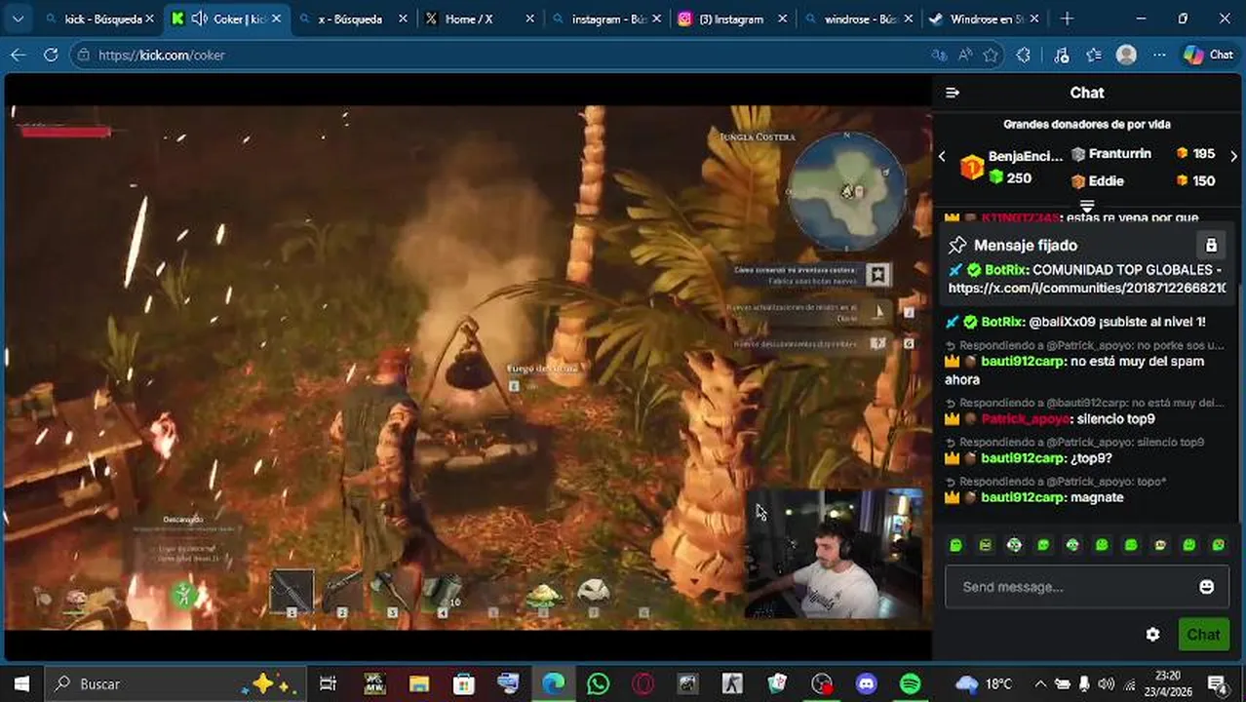1246x702 pixels.
Task: Open Spotify from the taskbar
Action: [910, 683]
